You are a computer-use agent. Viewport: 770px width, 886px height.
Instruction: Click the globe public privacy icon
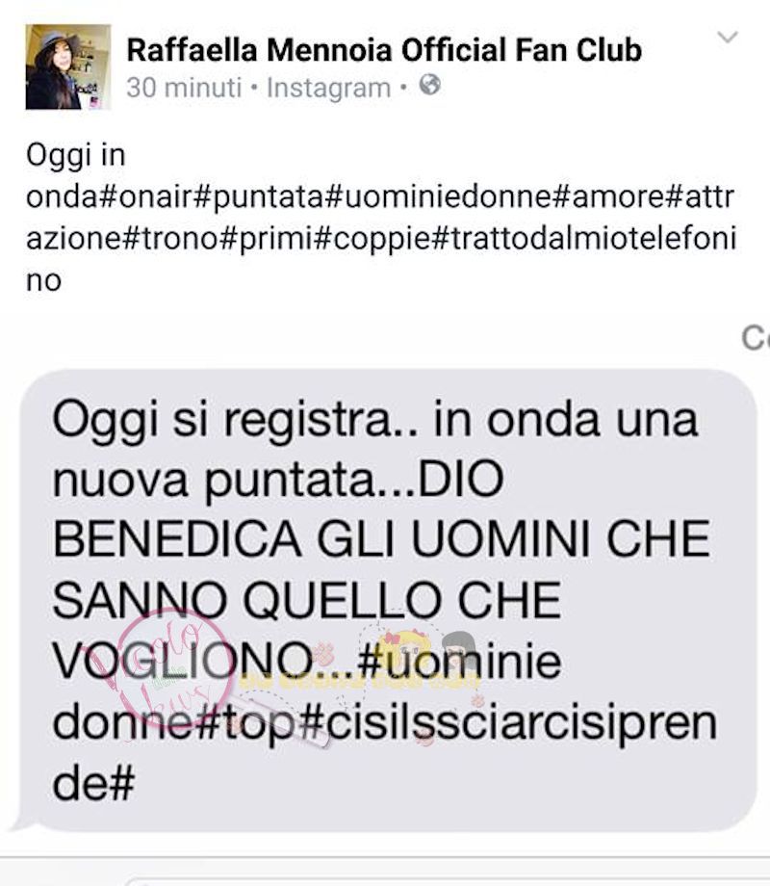(x=430, y=86)
